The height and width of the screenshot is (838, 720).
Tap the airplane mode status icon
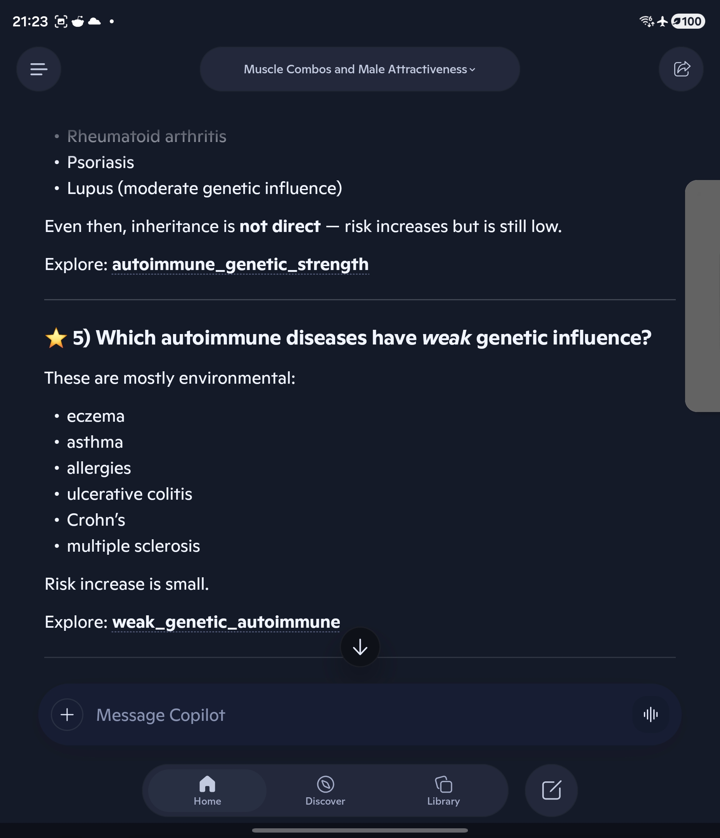pyautogui.click(x=662, y=21)
